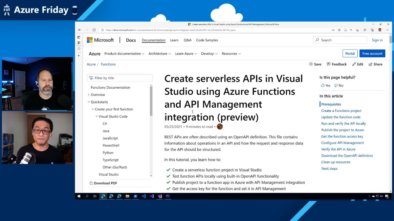Click the Docs header link

click(131, 40)
